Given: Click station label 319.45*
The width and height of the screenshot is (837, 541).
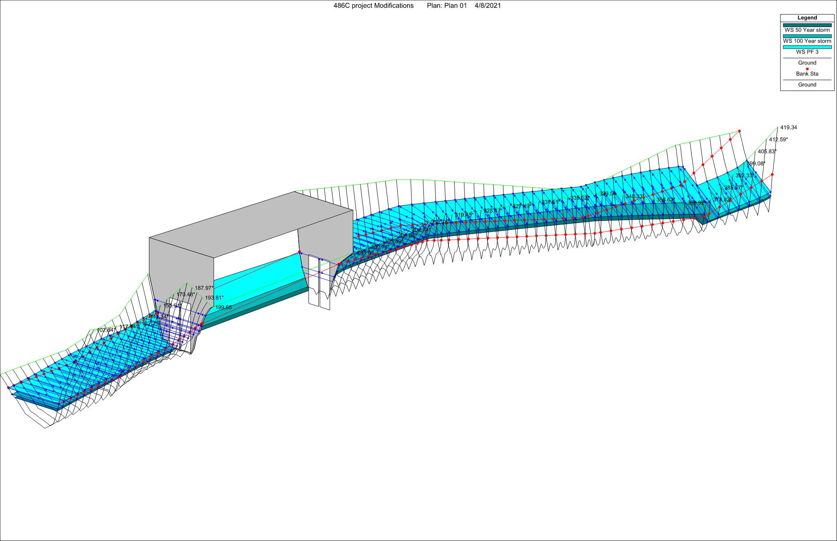Looking at the screenshot, I should (464, 214).
